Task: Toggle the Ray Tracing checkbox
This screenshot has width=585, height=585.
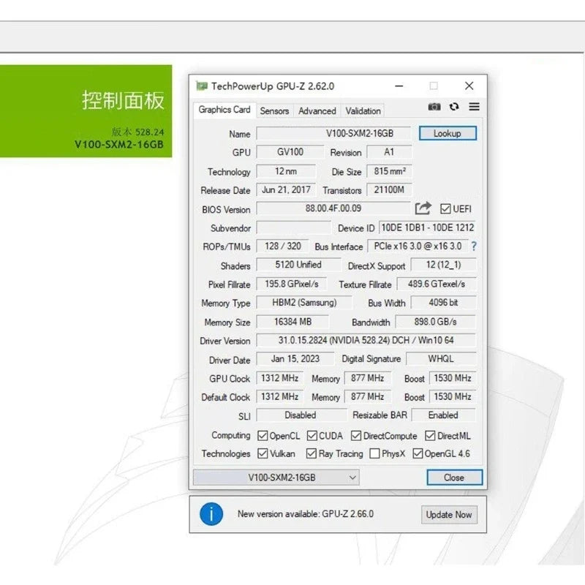Action: click(312, 453)
